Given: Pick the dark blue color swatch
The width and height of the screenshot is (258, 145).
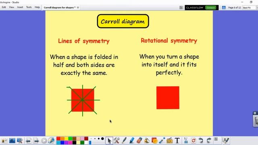Looking at the screenshot, I should (x=62, y=143).
